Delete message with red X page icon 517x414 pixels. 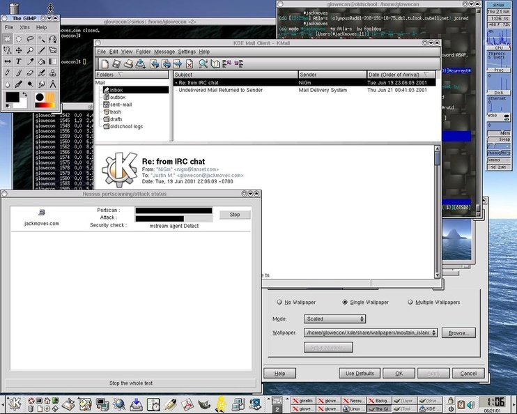coord(190,63)
